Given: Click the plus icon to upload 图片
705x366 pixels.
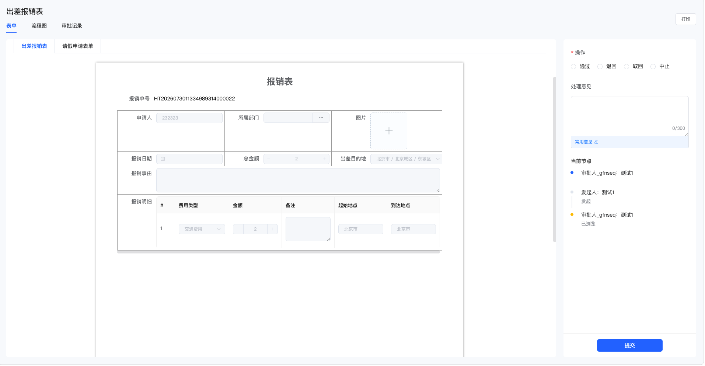Looking at the screenshot, I should point(388,131).
